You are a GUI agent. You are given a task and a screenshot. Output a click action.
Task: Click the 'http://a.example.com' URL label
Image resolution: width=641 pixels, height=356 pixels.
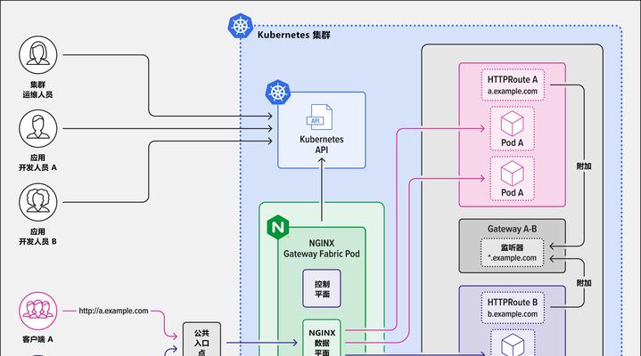click(x=113, y=311)
